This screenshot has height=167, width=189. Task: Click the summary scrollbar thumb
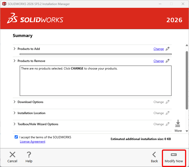click(x=187, y=80)
